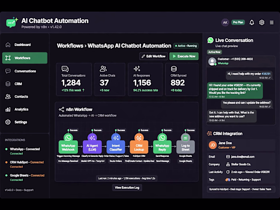Image resolution: width=280 pixels, height=210 pixels.
Task: Click Last Activity clock icon
Action: 228,172
